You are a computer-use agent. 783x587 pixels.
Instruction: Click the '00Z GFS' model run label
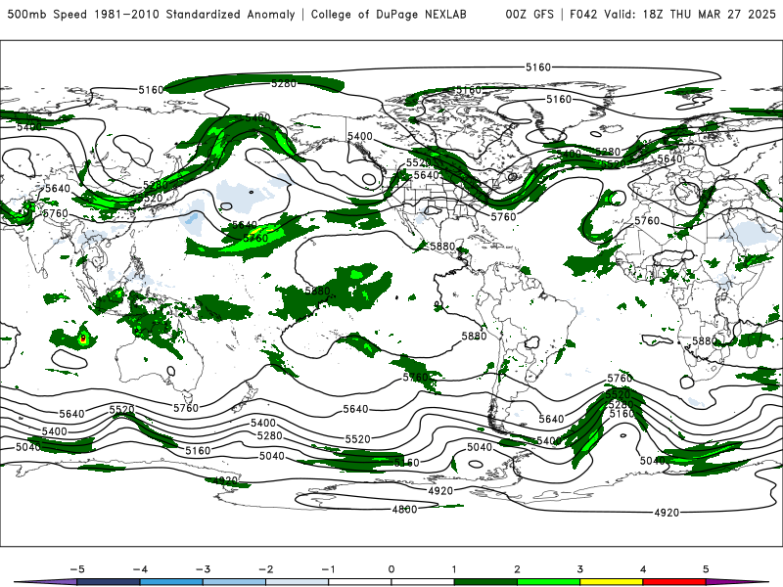click(x=530, y=14)
